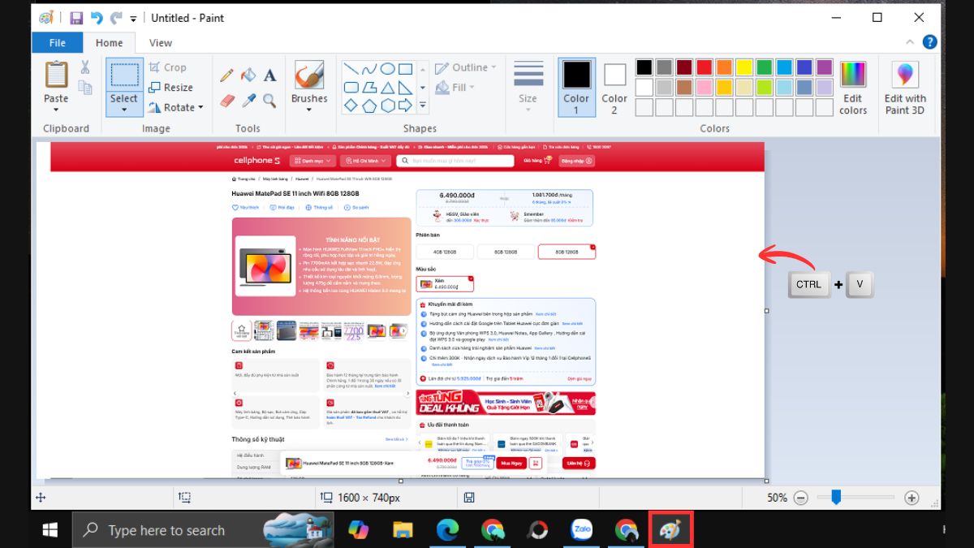Open Microsoft Edge from taskbar

447,530
